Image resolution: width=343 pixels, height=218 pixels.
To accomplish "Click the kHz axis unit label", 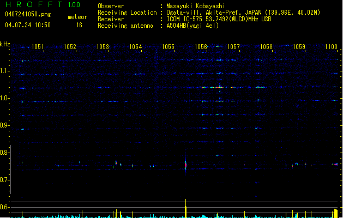I will coord(5,44).
